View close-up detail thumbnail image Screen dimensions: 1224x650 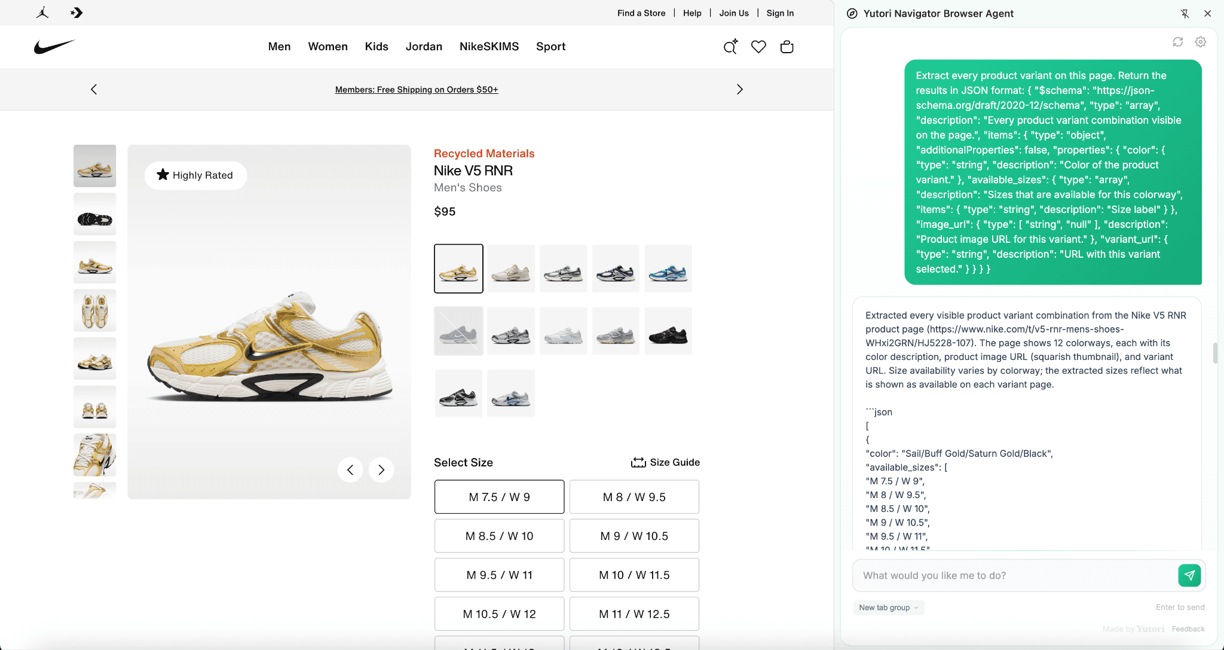tap(94, 455)
